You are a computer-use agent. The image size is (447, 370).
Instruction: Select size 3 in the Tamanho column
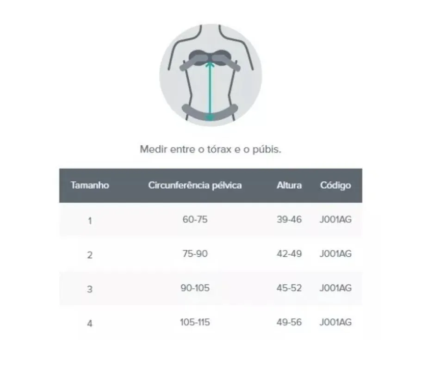click(x=90, y=289)
